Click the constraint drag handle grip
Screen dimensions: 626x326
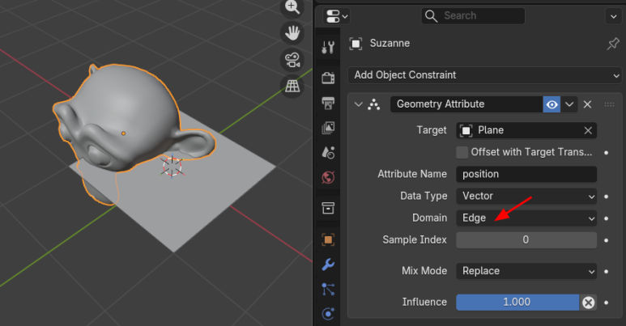pyautogui.click(x=609, y=104)
